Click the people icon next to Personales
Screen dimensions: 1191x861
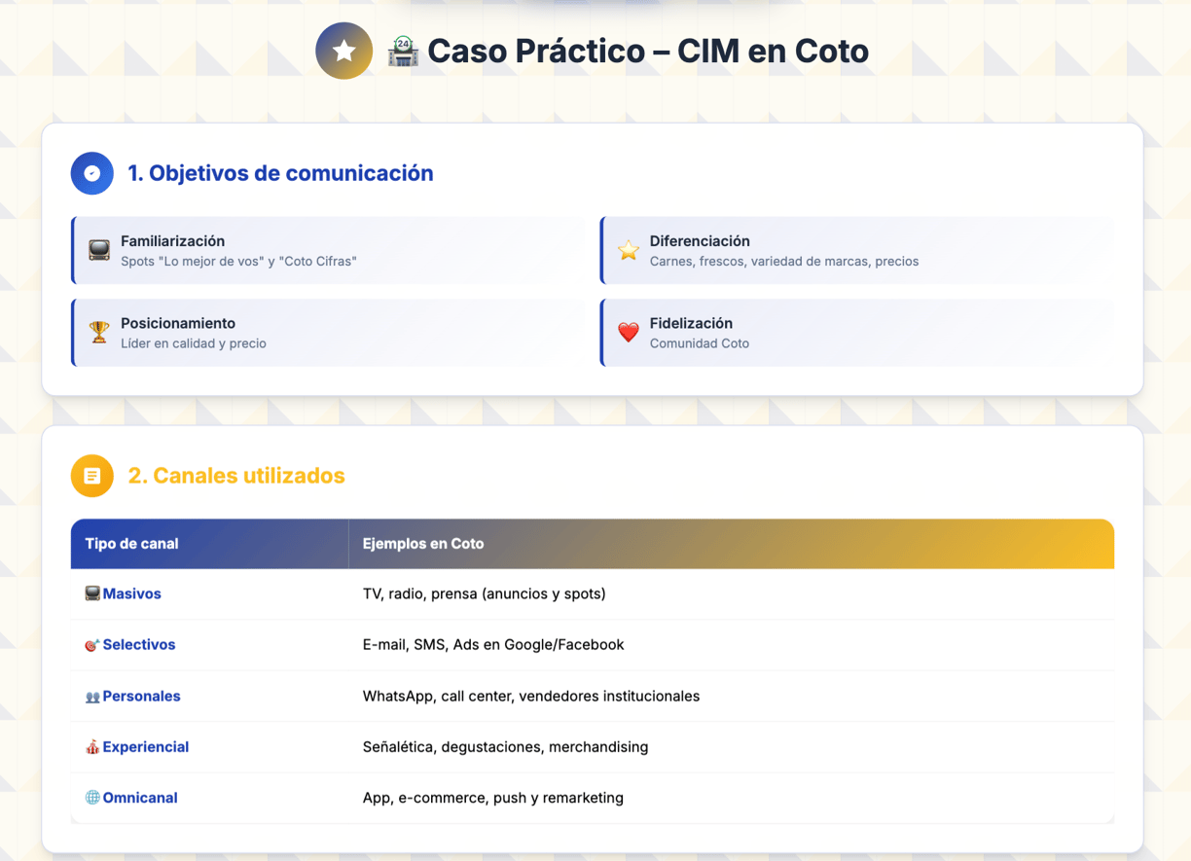(92, 697)
